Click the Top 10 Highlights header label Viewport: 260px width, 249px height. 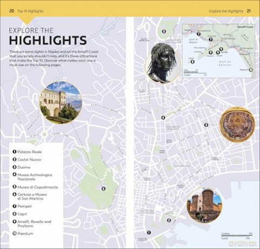(x=30, y=11)
